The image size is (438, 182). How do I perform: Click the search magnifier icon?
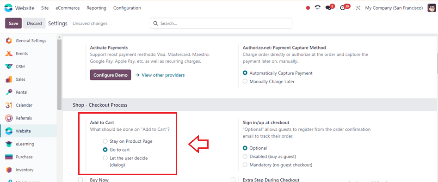155,24
